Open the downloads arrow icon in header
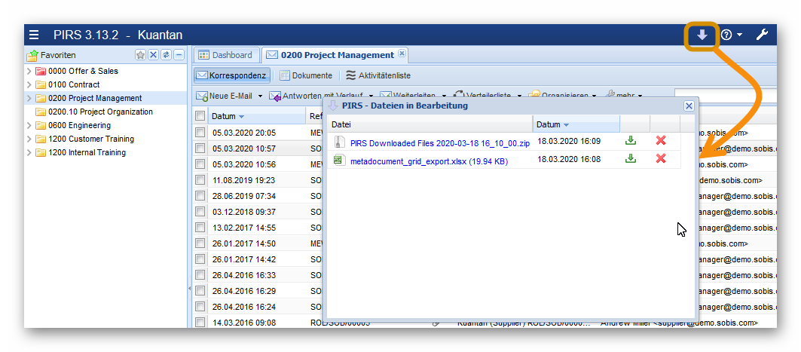Screen dimensions: 801x352 tap(702, 35)
